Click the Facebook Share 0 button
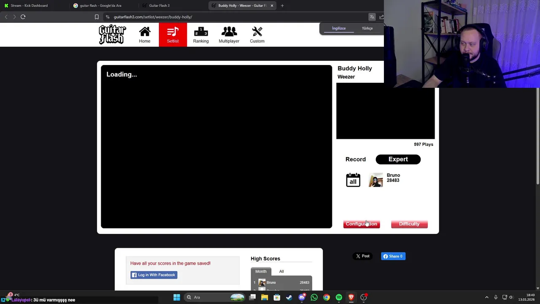540x304 pixels. click(393, 256)
